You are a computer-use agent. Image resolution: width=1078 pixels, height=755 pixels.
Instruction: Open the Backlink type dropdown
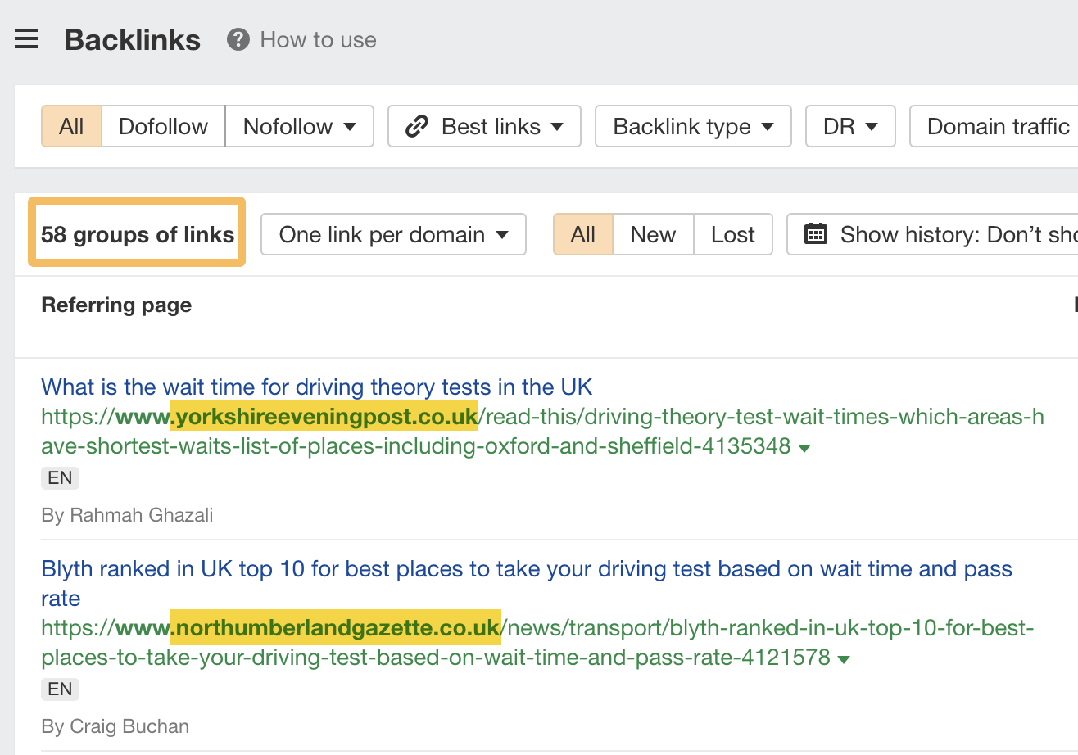point(692,126)
